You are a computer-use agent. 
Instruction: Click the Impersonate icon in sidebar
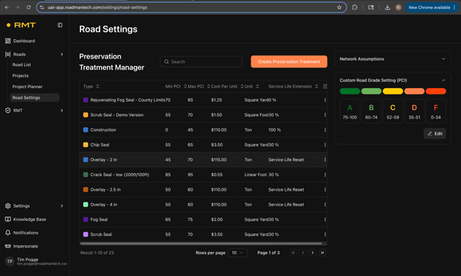coord(8,246)
